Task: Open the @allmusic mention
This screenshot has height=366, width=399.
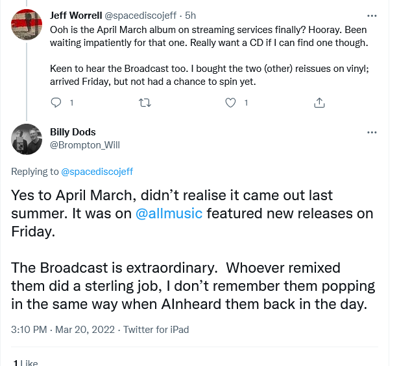Action: (x=169, y=214)
